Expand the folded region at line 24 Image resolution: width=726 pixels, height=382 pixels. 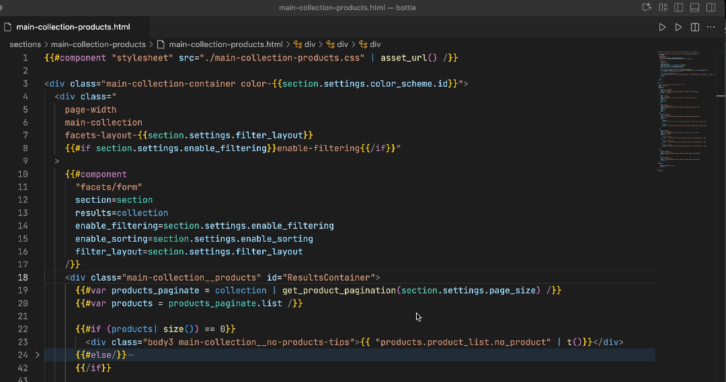(38, 354)
